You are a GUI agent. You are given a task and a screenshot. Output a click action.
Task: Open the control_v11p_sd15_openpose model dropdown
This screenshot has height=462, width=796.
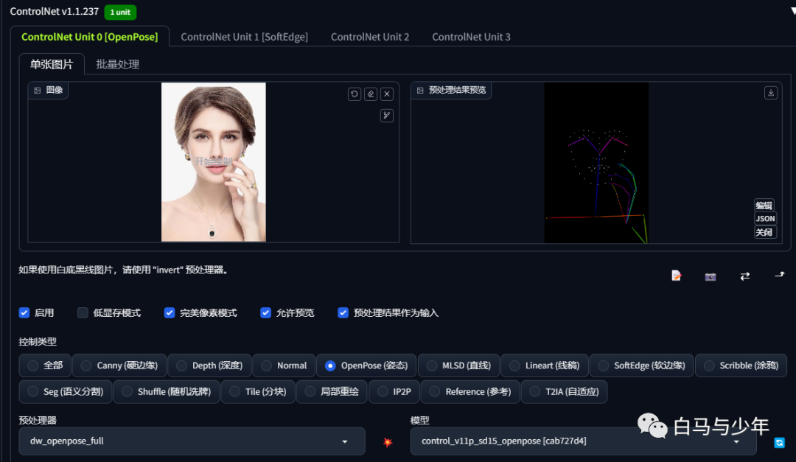pyautogui.click(x=583, y=441)
